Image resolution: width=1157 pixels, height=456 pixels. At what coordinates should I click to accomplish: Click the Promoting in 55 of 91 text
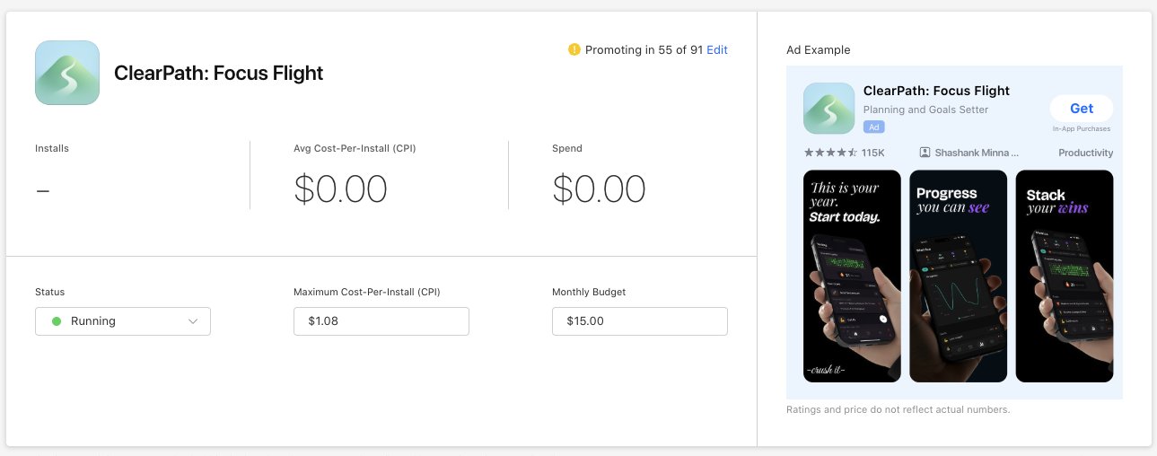644,50
